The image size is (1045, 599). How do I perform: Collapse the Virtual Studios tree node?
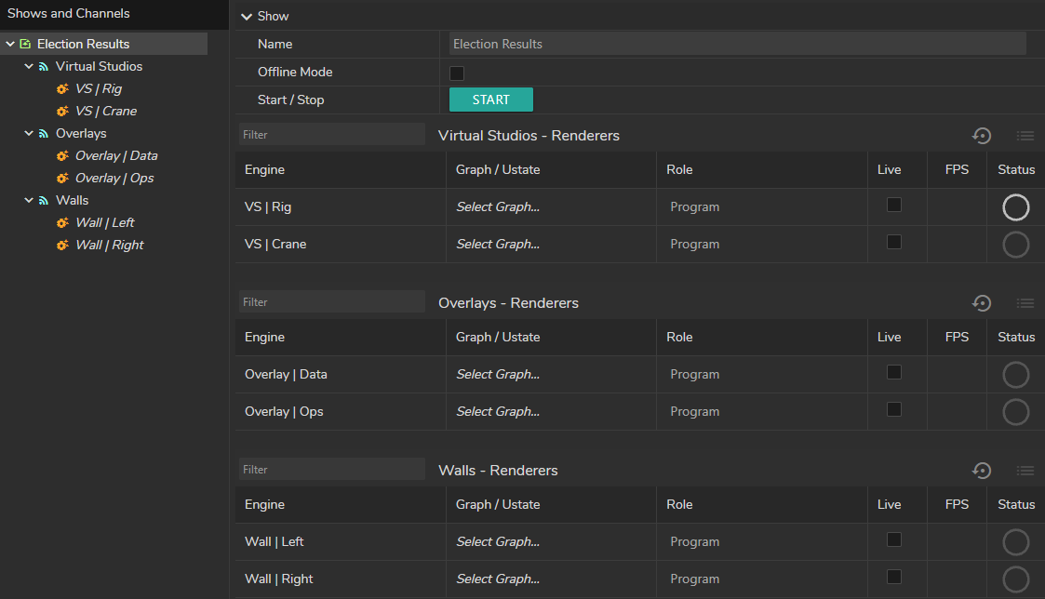29,67
